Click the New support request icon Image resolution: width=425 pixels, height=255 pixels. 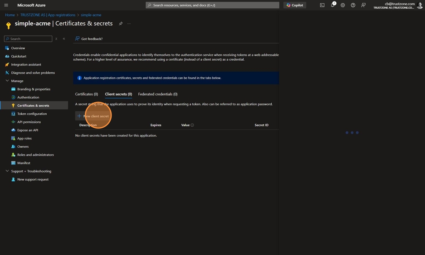pyautogui.click(x=13, y=179)
